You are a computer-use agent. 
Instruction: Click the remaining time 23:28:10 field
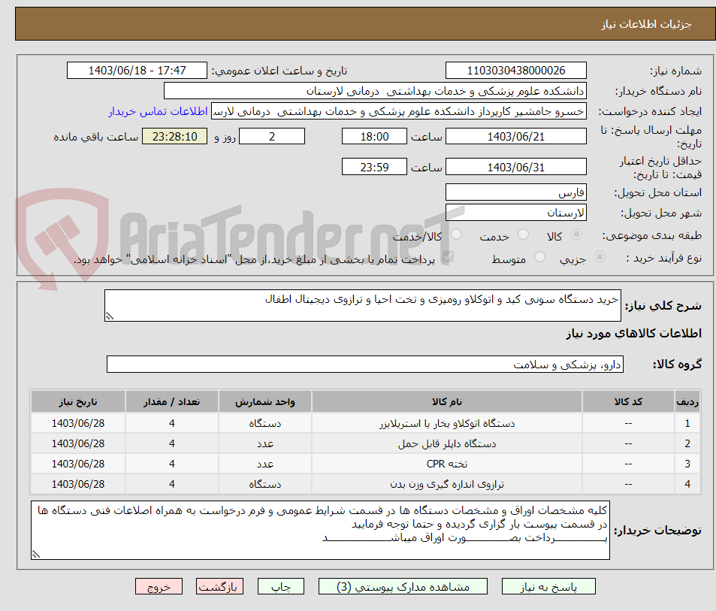174,136
